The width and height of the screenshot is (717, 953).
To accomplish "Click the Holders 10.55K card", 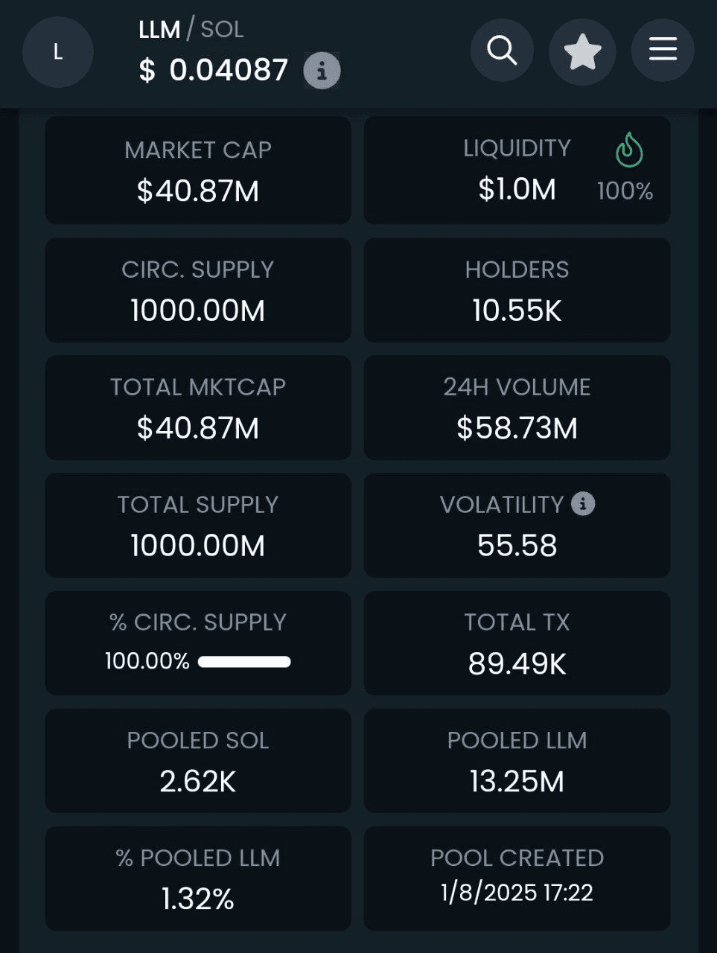I will pos(517,290).
